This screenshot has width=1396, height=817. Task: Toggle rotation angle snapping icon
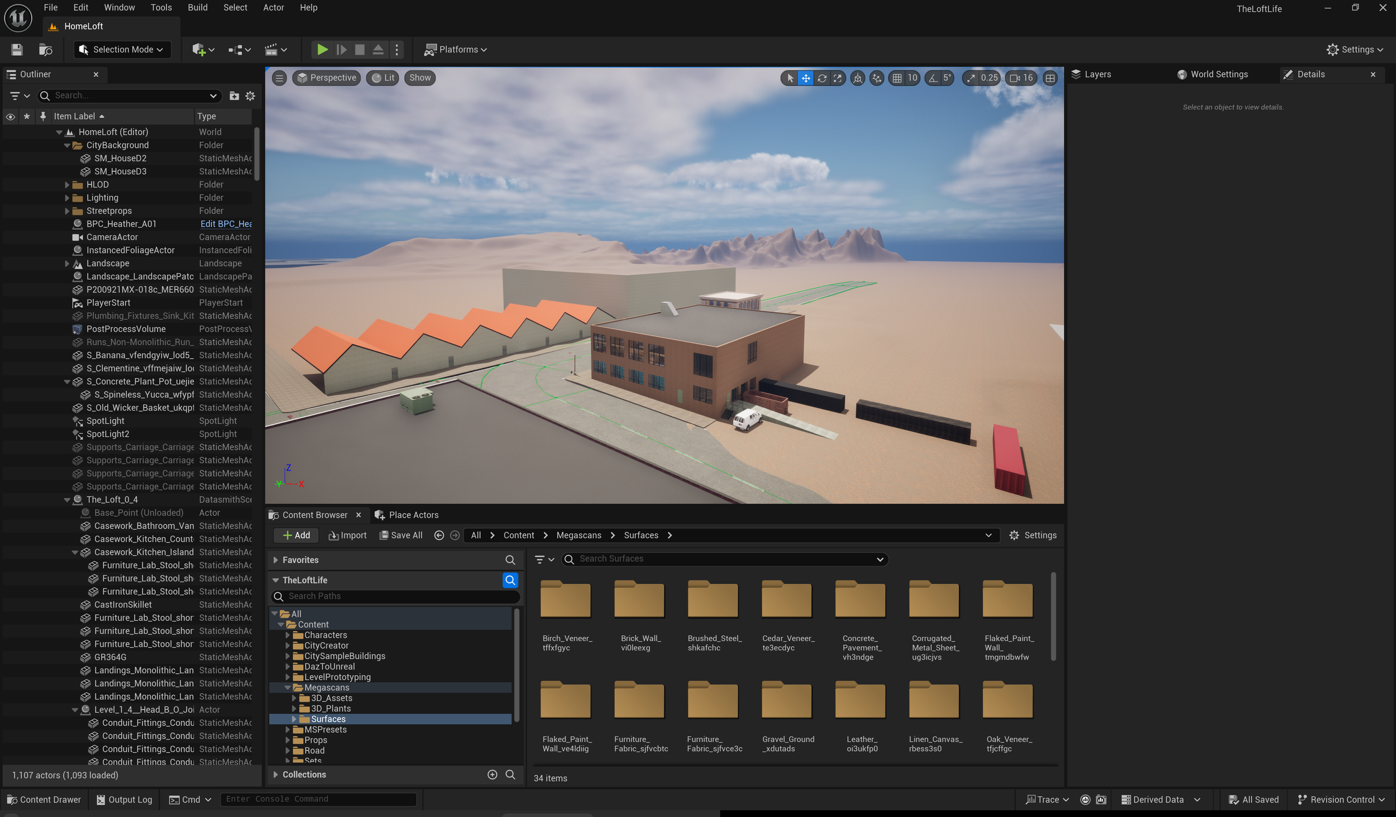tap(933, 78)
